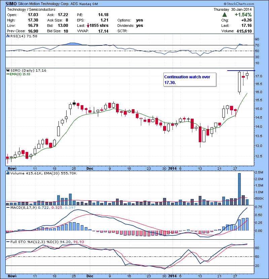Click the date Thursday 30-Jan-2014

(233, 9)
